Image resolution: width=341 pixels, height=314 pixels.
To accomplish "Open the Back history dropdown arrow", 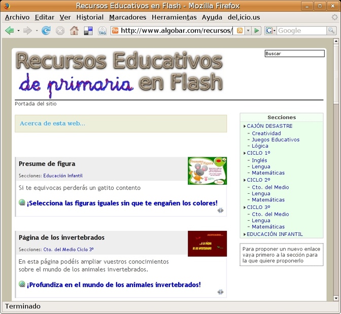I will 19,30.
